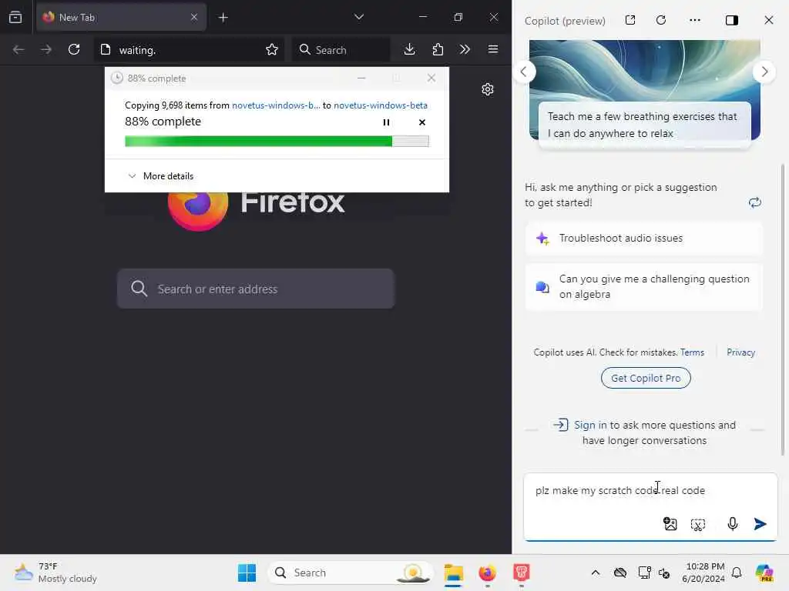789x591 pixels.
Task: Send the Copilot message
Action: (760, 524)
